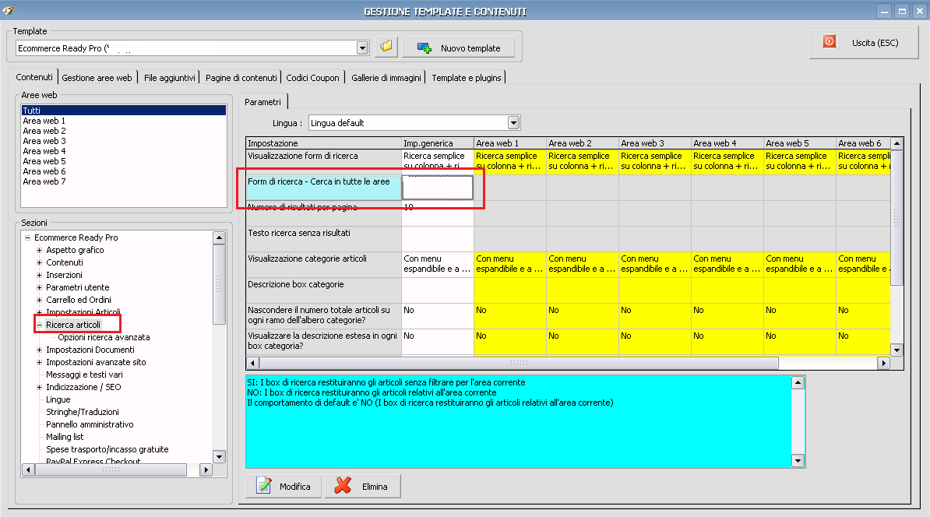Open the Lingua default dropdown

point(513,122)
